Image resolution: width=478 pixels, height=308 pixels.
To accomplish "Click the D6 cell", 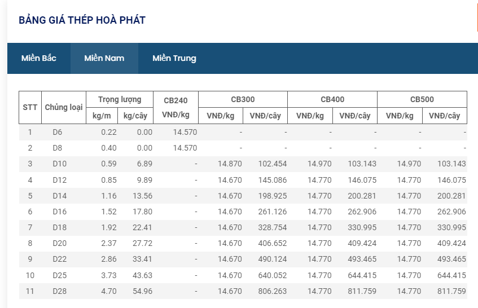I will click(x=58, y=132).
